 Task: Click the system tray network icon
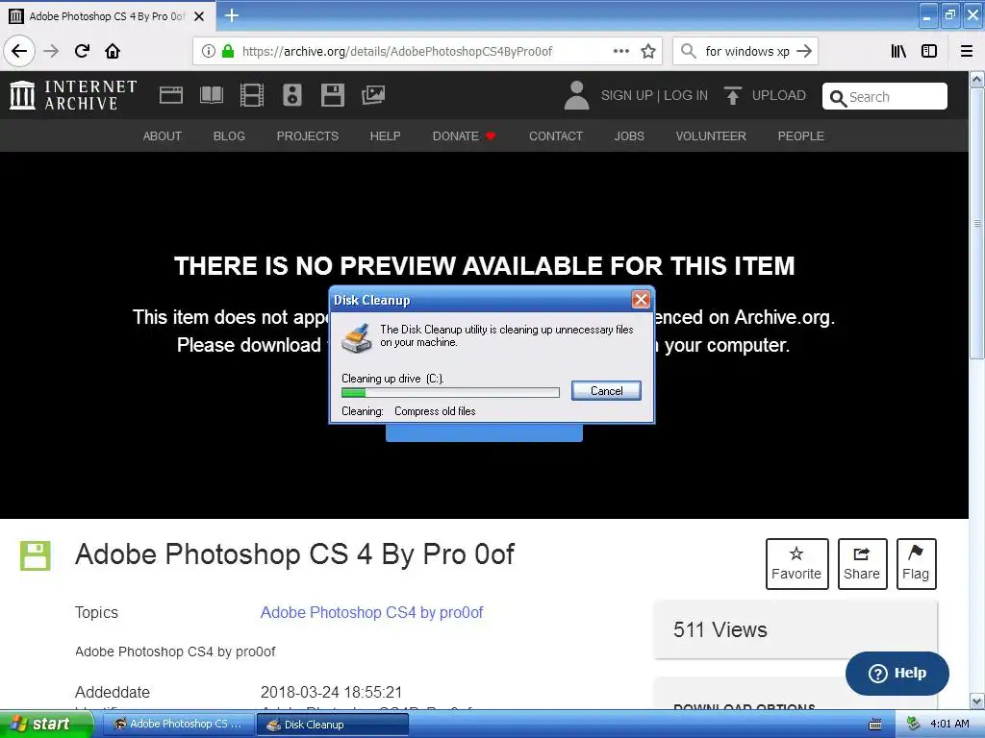click(x=913, y=724)
